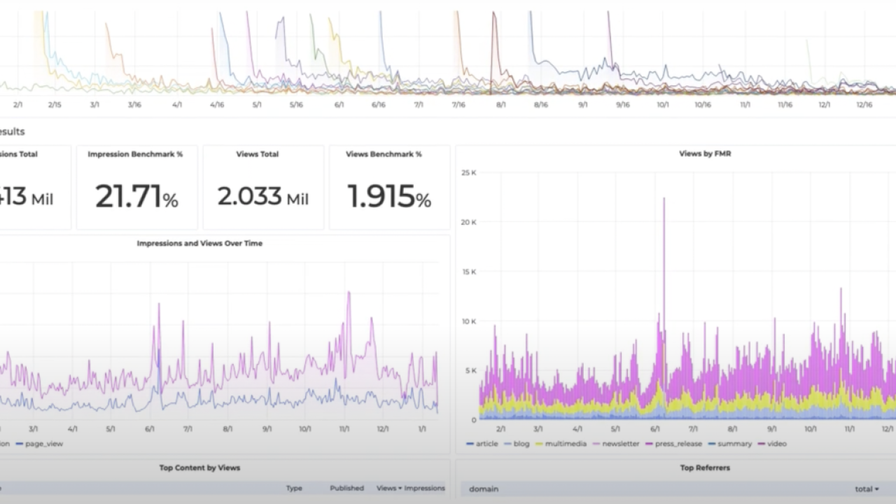Image resolution: width=896 pixels, height=504 pixels.
Task: Click the Type column header
Action: [x=294, y=488]
